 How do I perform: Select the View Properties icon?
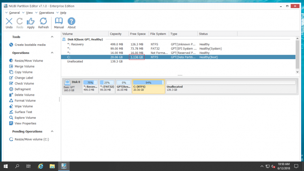[11, 123]
